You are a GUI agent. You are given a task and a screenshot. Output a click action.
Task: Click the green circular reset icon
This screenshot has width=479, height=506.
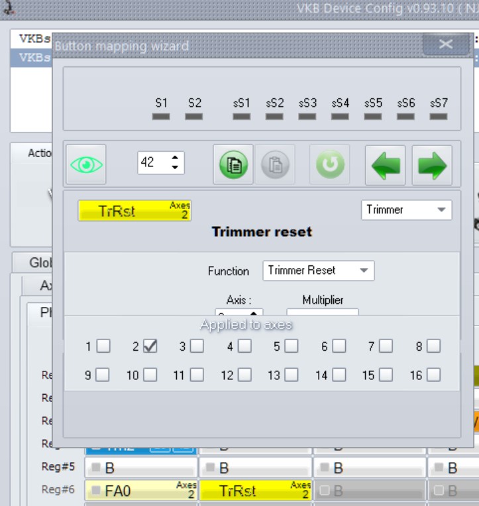coord(331,164)
